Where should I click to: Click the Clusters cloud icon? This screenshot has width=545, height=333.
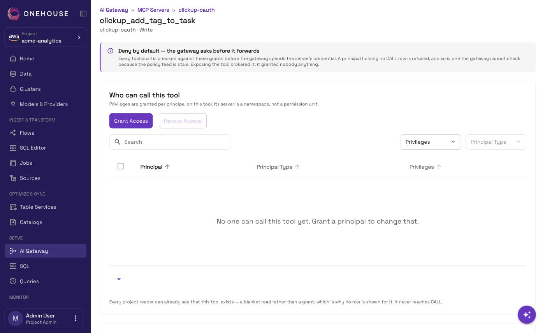(x=13, y=89)
